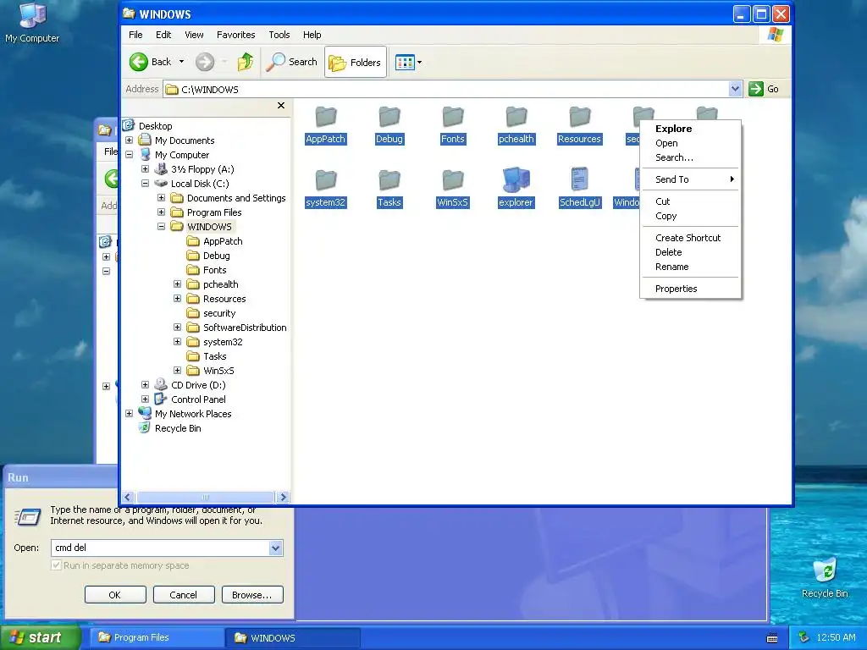Open Back button history dropdown arrow
This screenshot has width=867, height=650.
click(x=181, y=62)
